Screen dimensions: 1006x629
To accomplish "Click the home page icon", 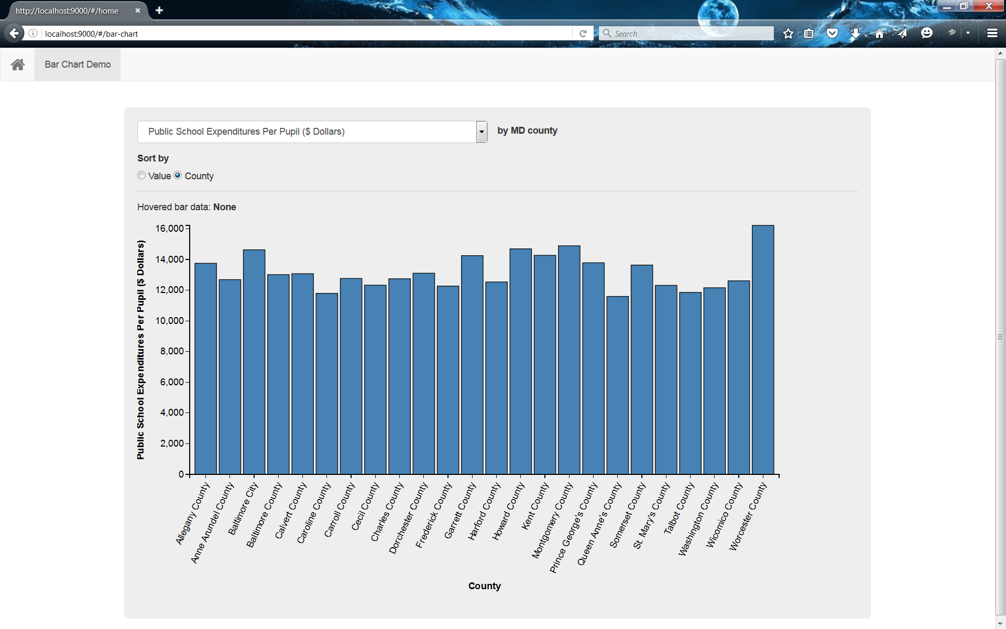I will pos(17,64).
